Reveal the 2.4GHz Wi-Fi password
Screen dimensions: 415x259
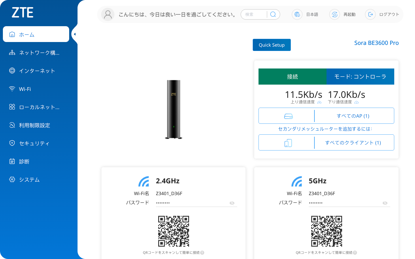(x=232, y=203)
